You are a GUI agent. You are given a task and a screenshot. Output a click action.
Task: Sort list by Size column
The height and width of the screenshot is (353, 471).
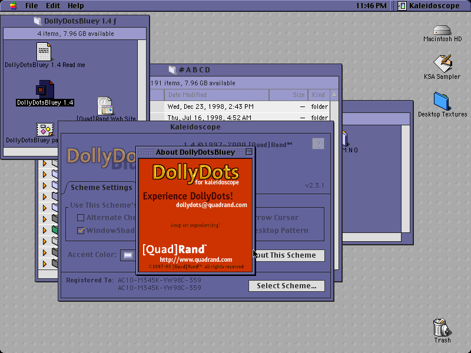tap(288, 95)
